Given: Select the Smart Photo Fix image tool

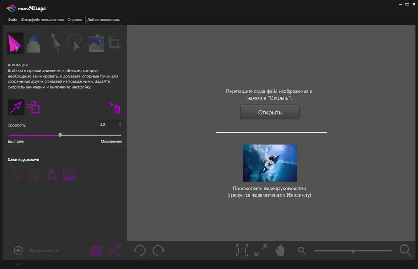Looking at the screenshot, I should 96,43.
